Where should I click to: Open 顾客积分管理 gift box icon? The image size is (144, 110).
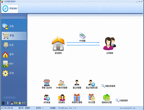[x=77, y=97]
